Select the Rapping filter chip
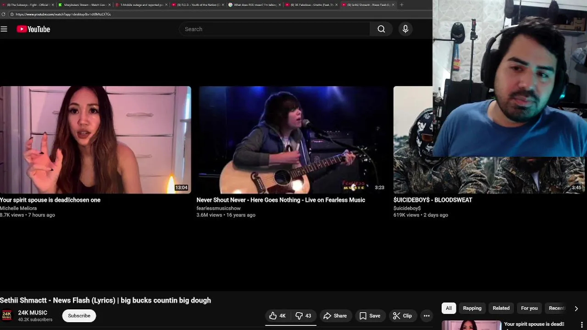This screenshot has width=587, height=330. (472, 308)
